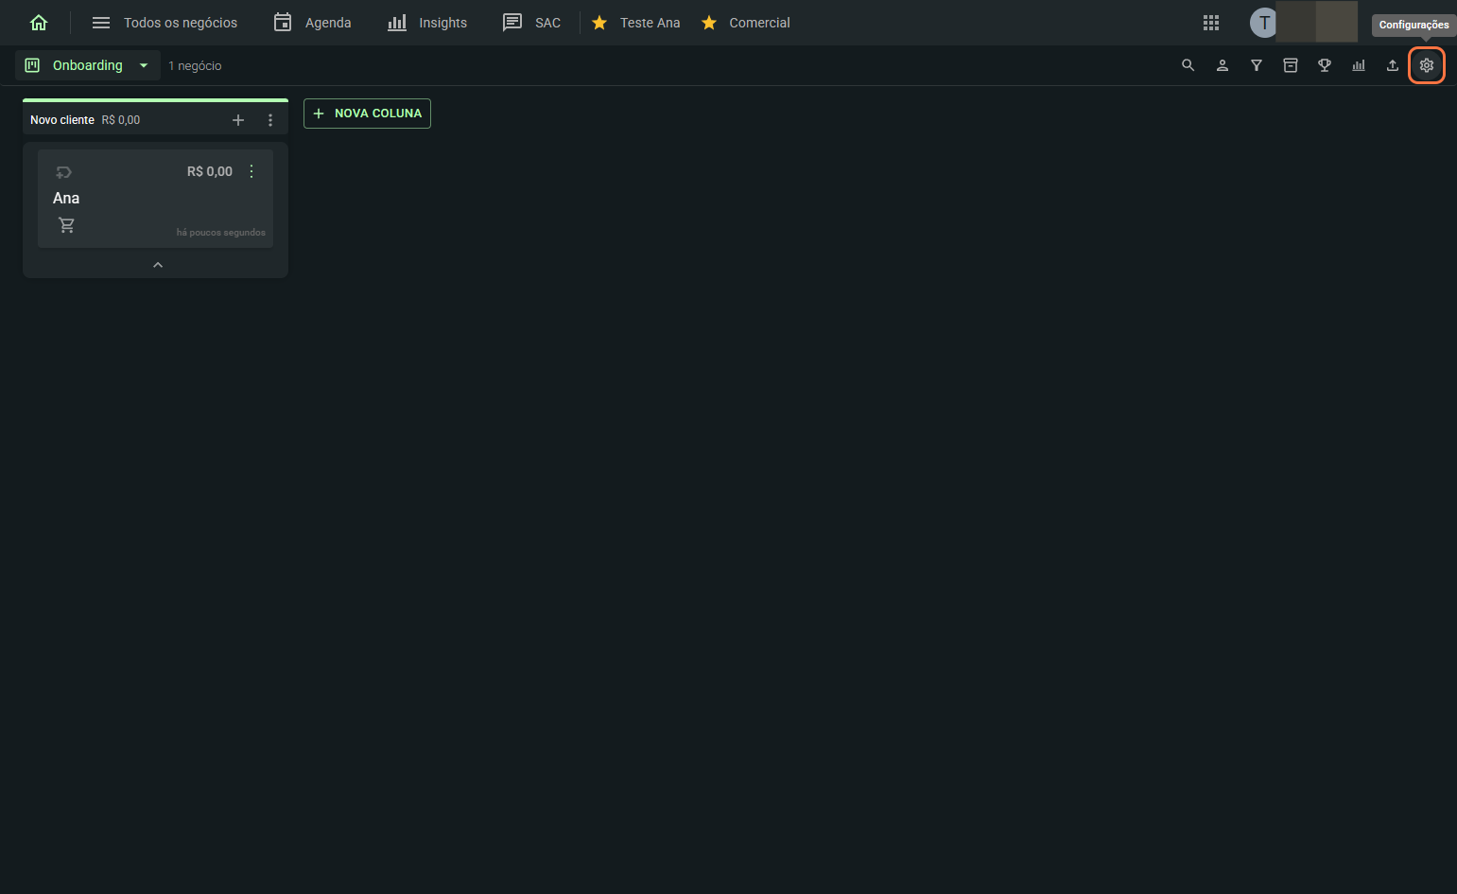Click the tag icon on Ana card
Viewport: 1457px width, 894px height.
63,172
